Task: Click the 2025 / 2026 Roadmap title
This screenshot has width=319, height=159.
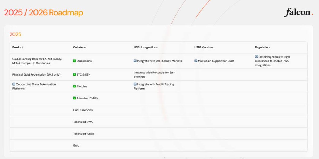Action: [x=44, y=13]
